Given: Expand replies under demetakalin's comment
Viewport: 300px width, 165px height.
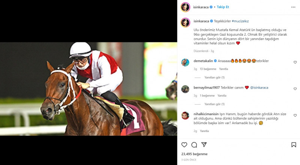Looking at the screenshot, I should click(214, 78).
